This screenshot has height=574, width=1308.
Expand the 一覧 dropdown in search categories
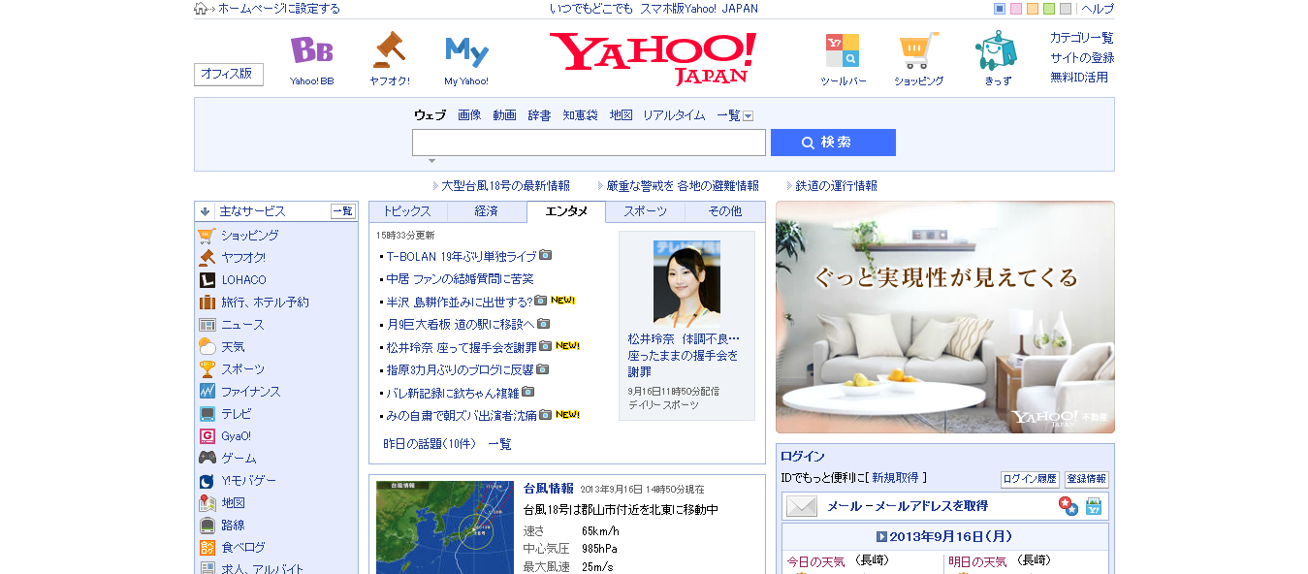click(x=748, y=115)
